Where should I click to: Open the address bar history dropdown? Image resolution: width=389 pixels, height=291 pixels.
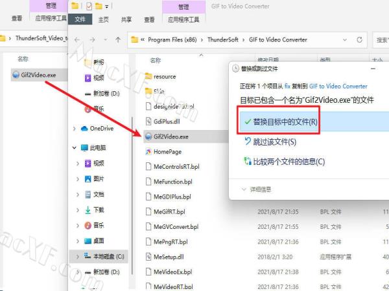(344, 39)
